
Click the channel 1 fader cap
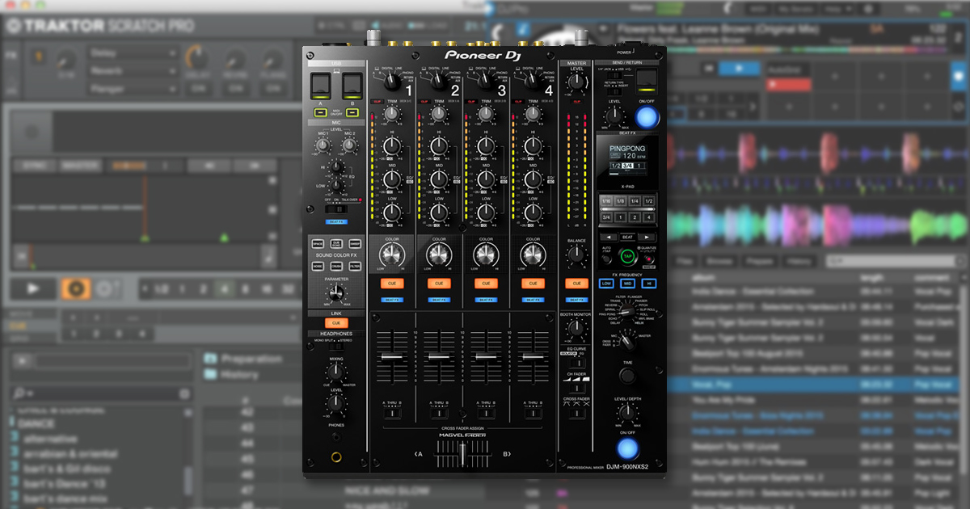click(x=391, y=356)
